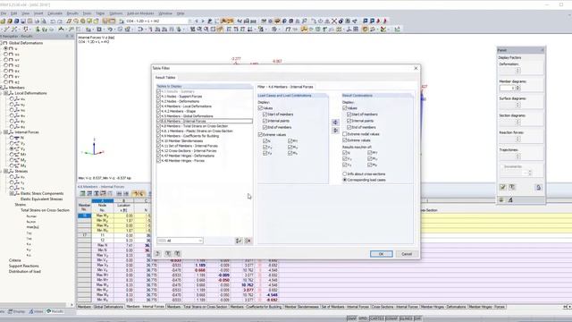Click the second bottom tab icon of the Panel
The width and height of the screenshot is (572, 322).
(510, 200)
